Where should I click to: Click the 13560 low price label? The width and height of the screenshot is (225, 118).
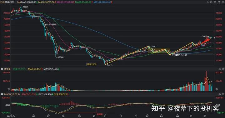(61, 57)
